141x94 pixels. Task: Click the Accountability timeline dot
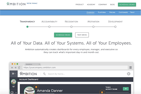pyautogui.click(x=49, y=27)
